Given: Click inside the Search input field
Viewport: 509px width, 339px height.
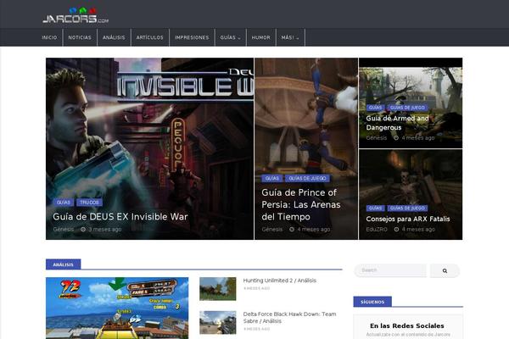Looking at the screenshot, I should coord(390,270).
